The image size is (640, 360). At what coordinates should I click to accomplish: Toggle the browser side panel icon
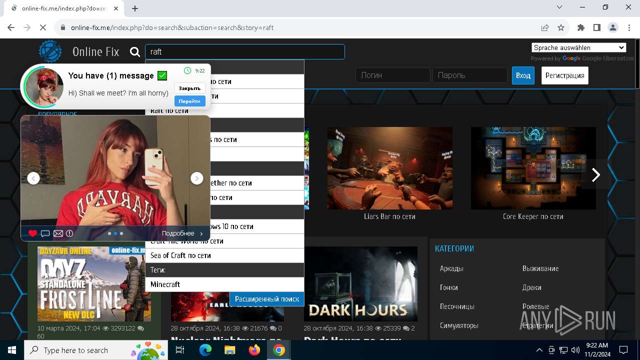(x=596, y=27)
